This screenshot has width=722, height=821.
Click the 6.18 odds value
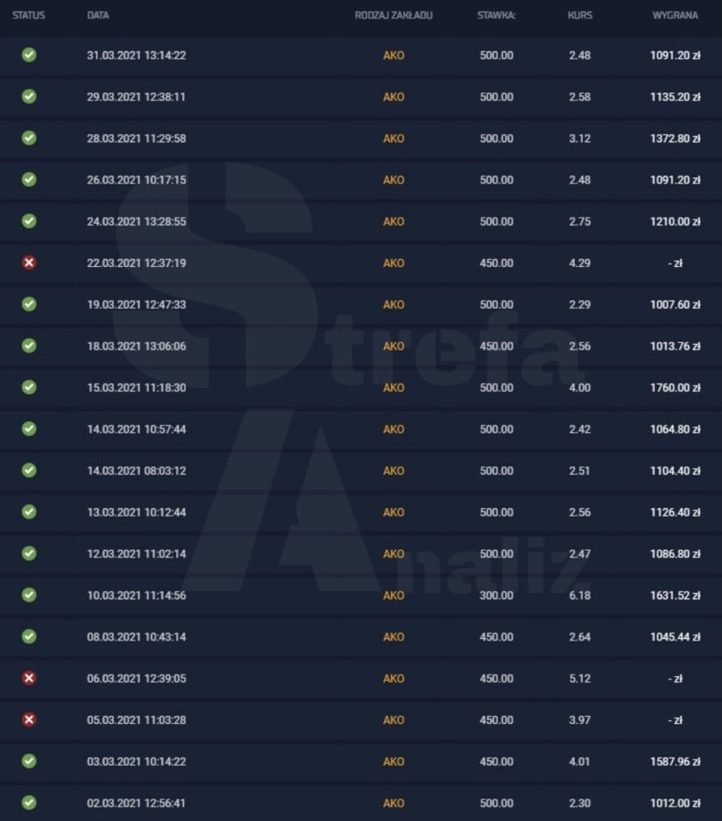pyautogui.click(x=579, y=596)
